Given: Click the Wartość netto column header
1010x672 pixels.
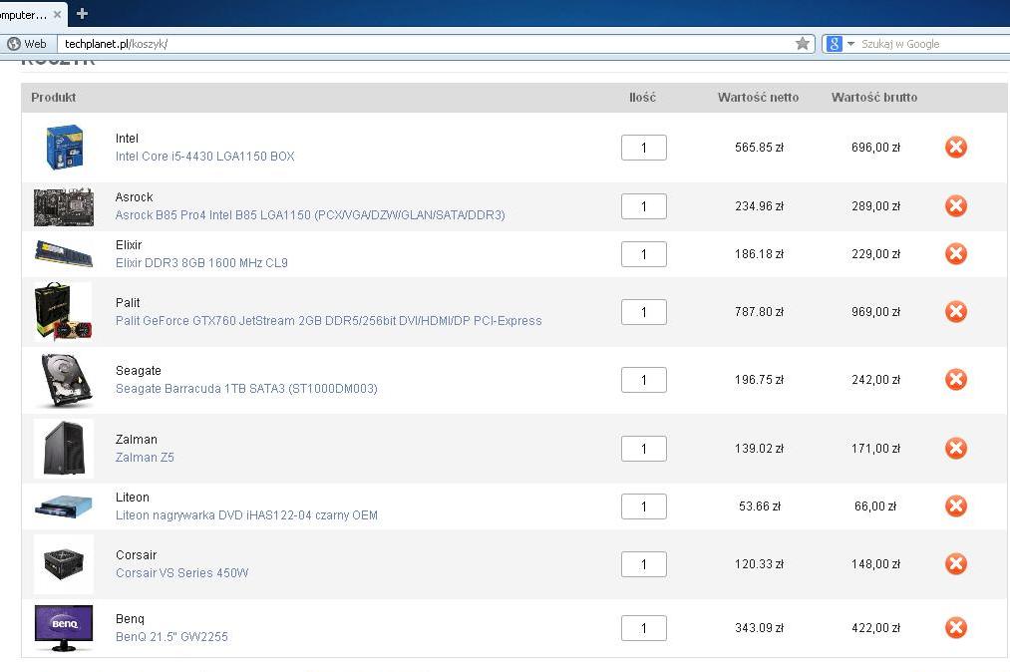Looking at the screenshot, I should tap(758, 98).
